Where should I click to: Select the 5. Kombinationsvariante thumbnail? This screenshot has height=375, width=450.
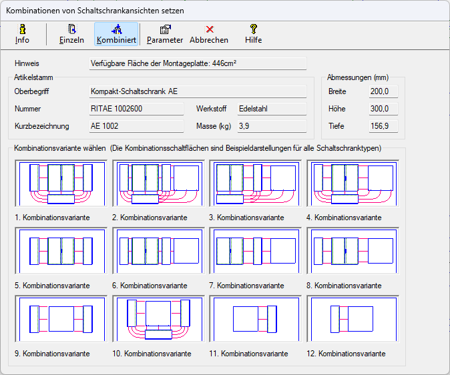[x=61, y=252]
